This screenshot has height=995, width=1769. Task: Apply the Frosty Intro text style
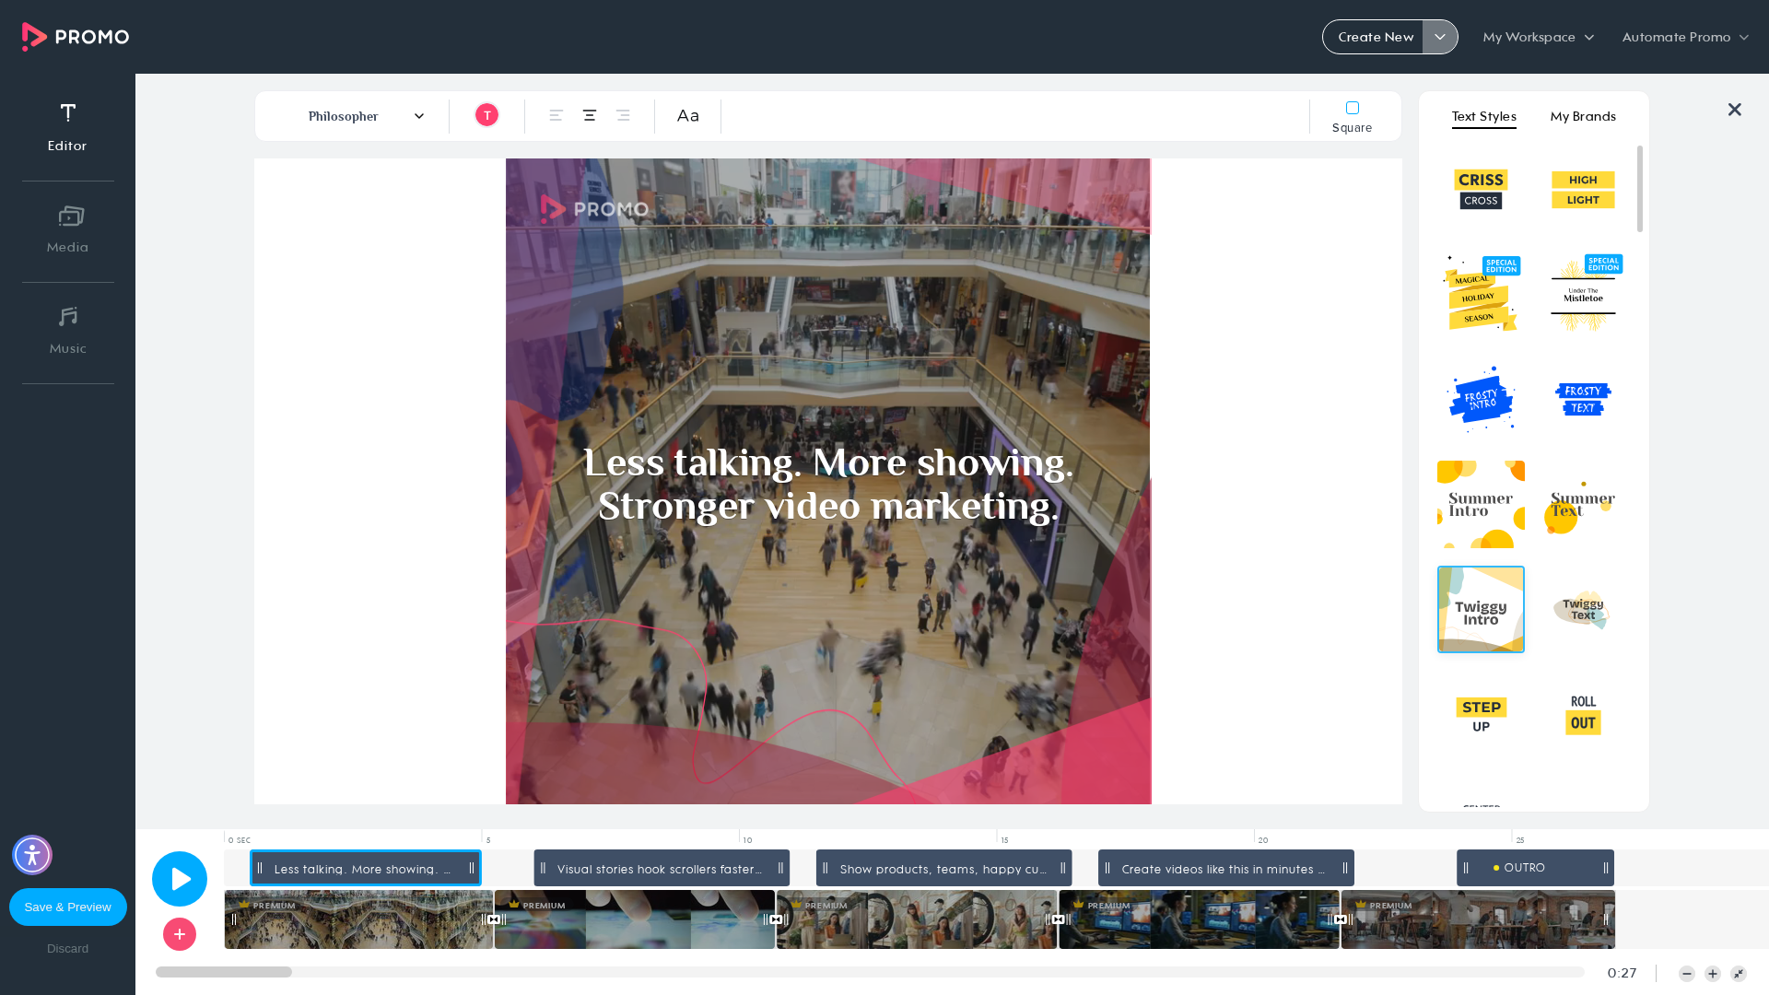[1481, 399]
